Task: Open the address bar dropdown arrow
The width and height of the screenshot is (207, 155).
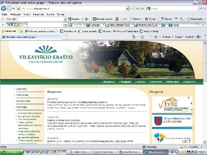Action: coord(127,9)
